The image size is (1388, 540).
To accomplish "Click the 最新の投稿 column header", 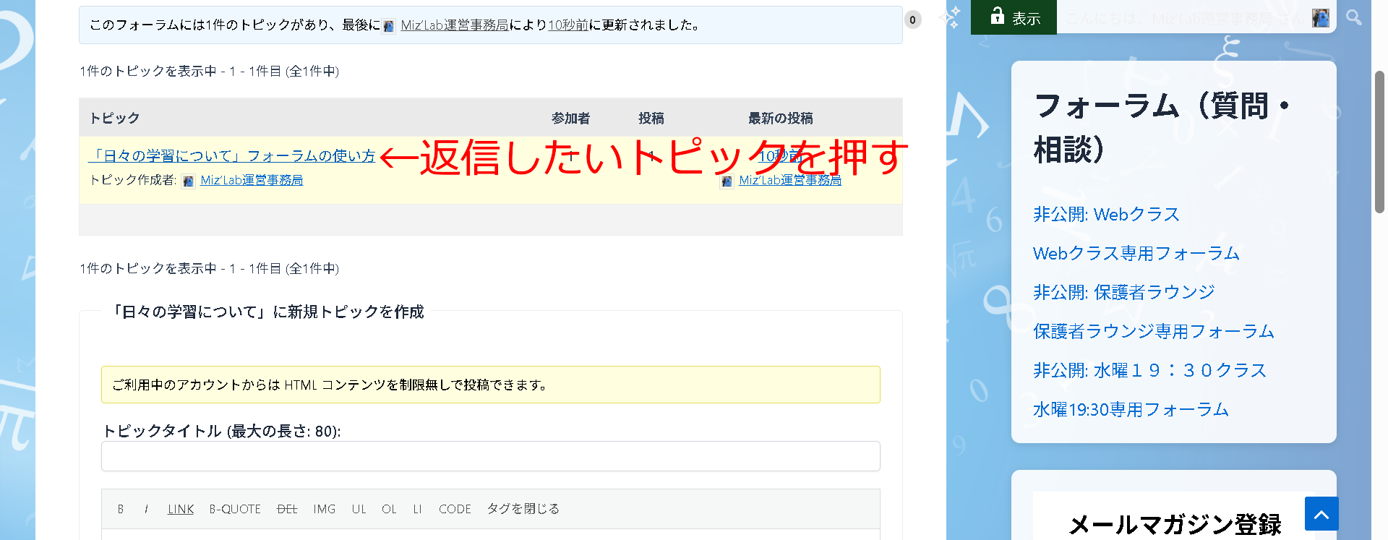I will (x=780, y=118).
